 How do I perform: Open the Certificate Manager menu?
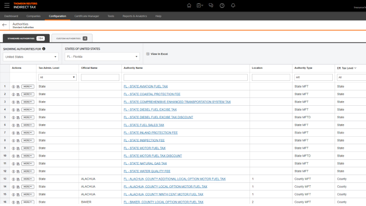click(x=87, y=16)
